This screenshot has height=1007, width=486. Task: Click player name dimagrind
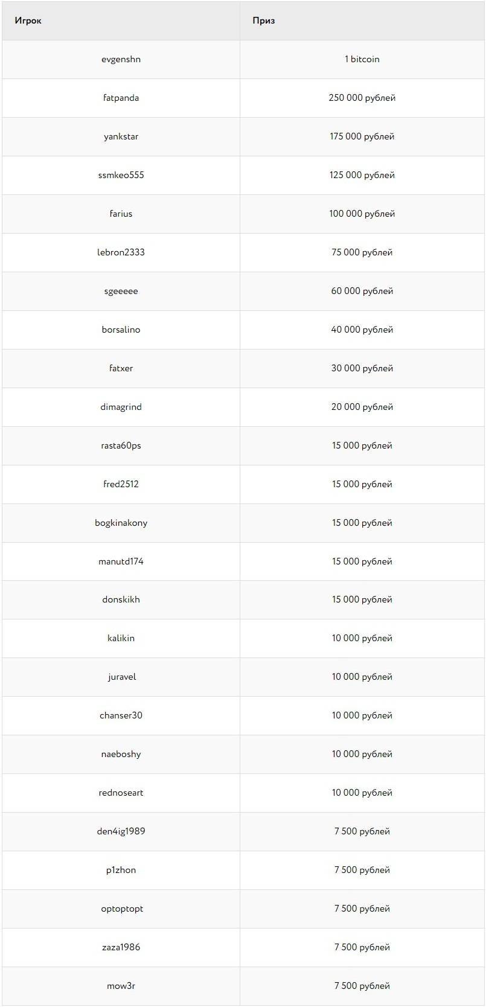coord(121,407)
